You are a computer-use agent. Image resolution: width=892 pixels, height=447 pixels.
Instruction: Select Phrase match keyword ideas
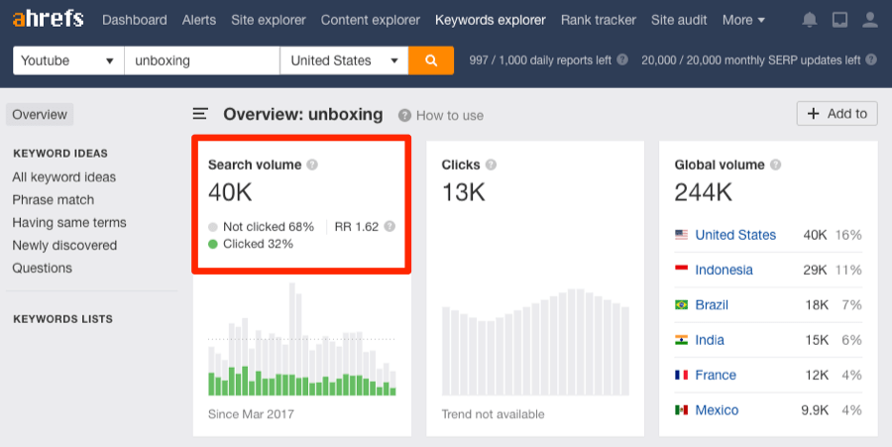click(x=54, y=200)
